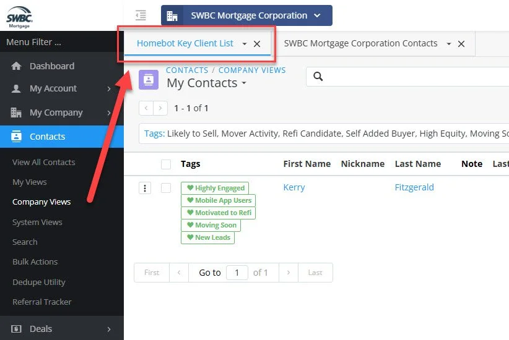Image resolution: width=509 pixels, height=340 pixels.
Task: Click the search magnifier icon
Action: coord(318,77)
